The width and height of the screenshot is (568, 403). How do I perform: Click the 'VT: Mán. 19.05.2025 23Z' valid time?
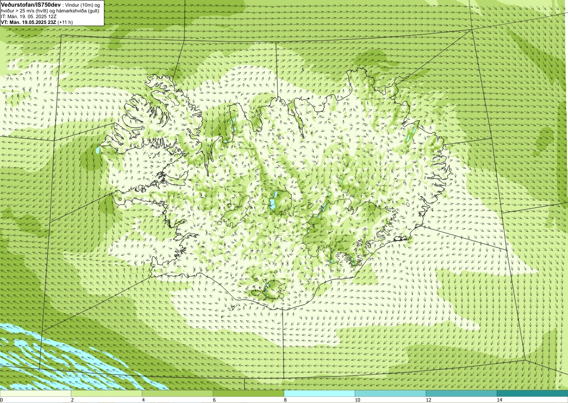(28, 22)
